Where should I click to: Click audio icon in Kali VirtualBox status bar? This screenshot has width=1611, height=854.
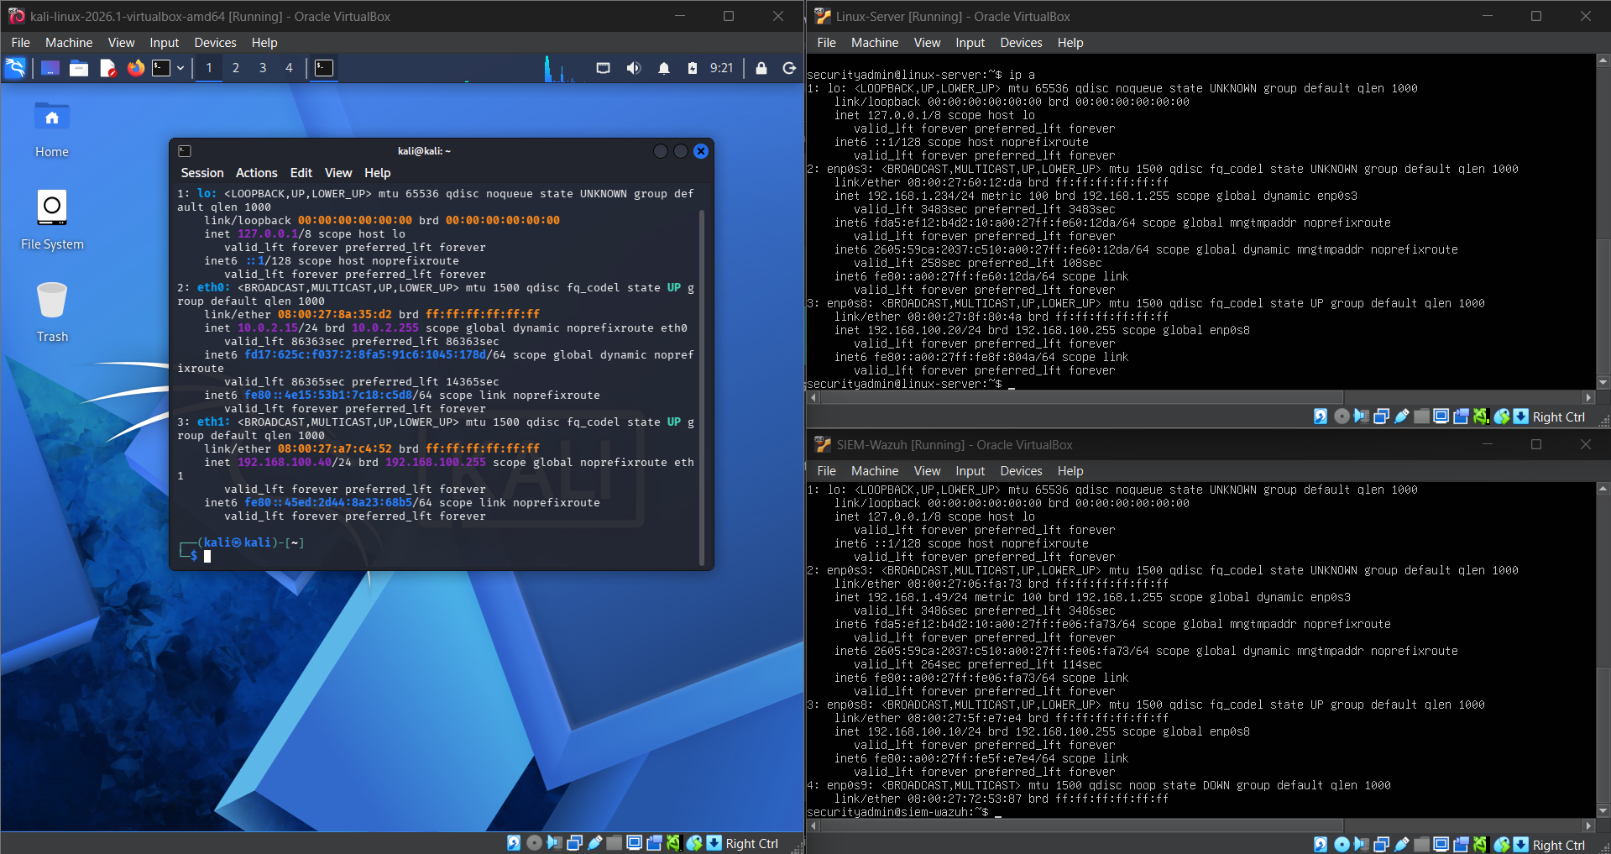(554, 843)
